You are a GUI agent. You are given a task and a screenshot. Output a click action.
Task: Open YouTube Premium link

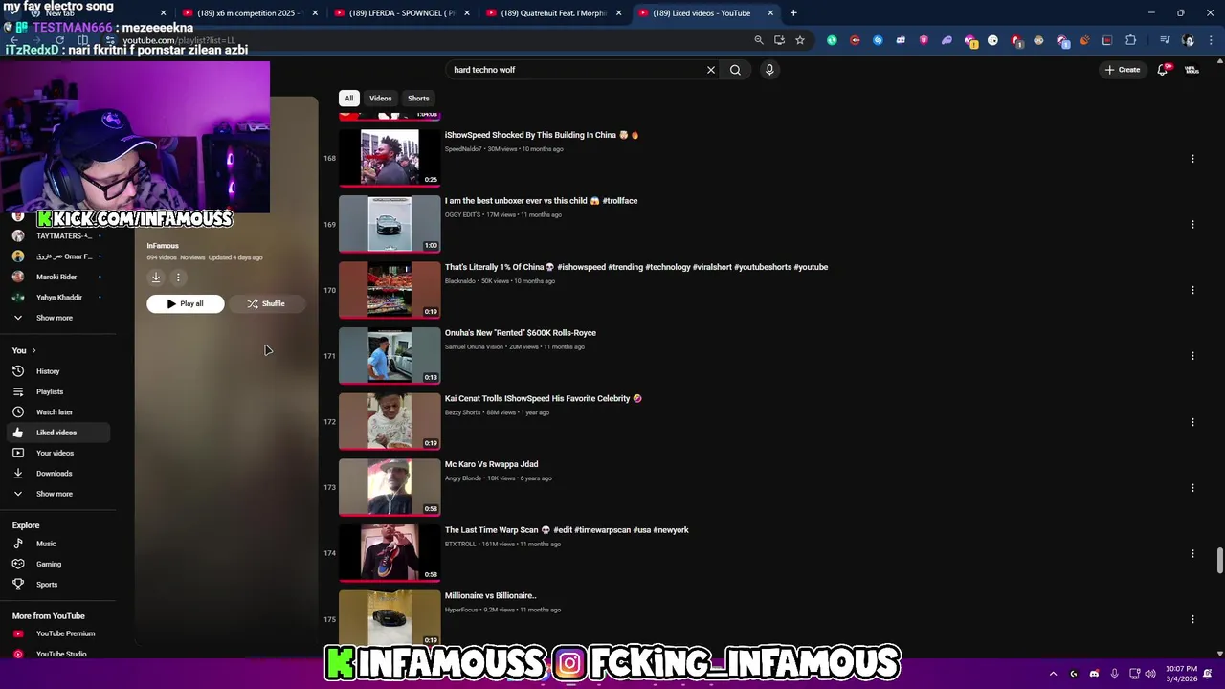pos(57,633)
